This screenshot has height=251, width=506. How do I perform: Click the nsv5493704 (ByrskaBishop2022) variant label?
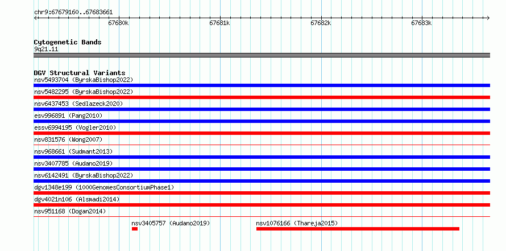click(x=84, y=80)
